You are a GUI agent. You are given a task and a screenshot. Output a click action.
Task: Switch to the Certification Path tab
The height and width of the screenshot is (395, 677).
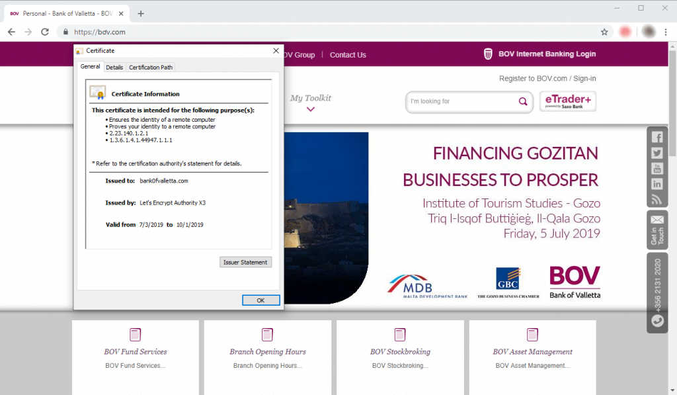click(151, 67)
